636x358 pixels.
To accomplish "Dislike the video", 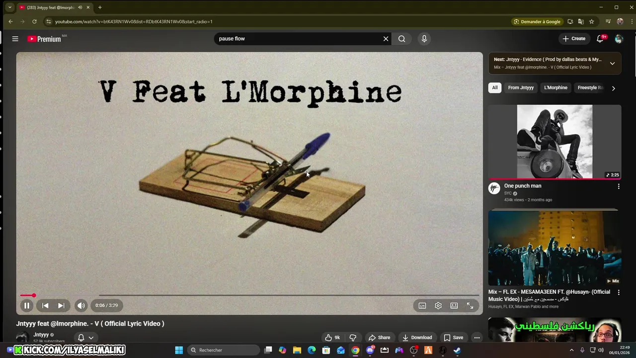I will click(353, 338).
